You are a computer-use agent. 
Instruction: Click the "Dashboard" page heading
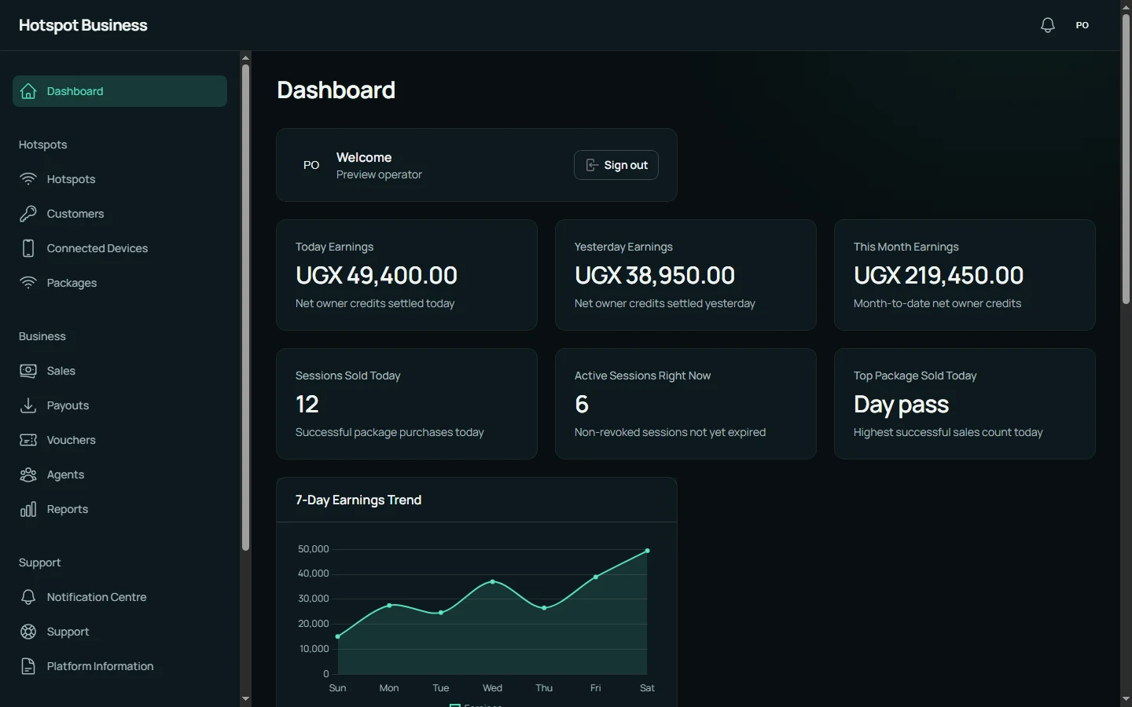point(336,90)
